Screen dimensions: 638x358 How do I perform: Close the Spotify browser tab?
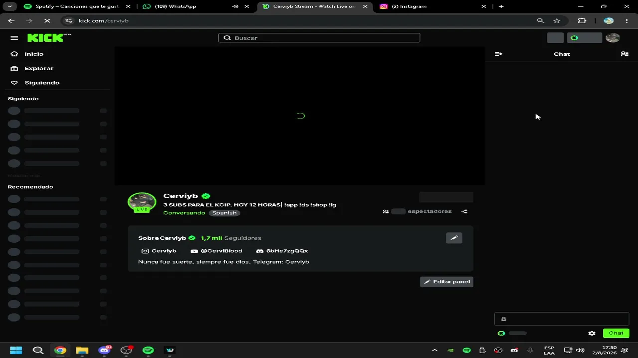point(128,6)
